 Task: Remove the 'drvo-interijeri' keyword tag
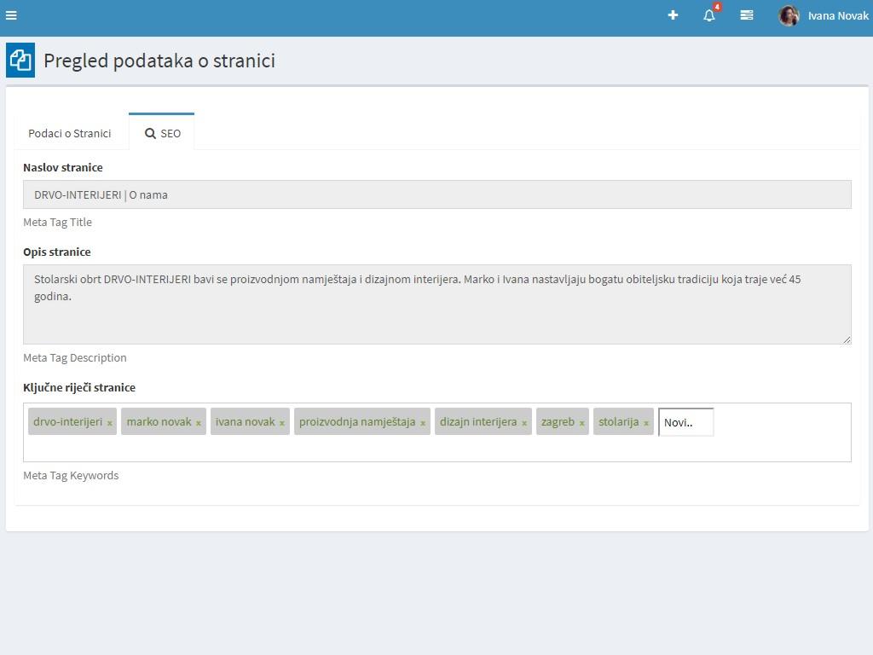coord(110,423)
